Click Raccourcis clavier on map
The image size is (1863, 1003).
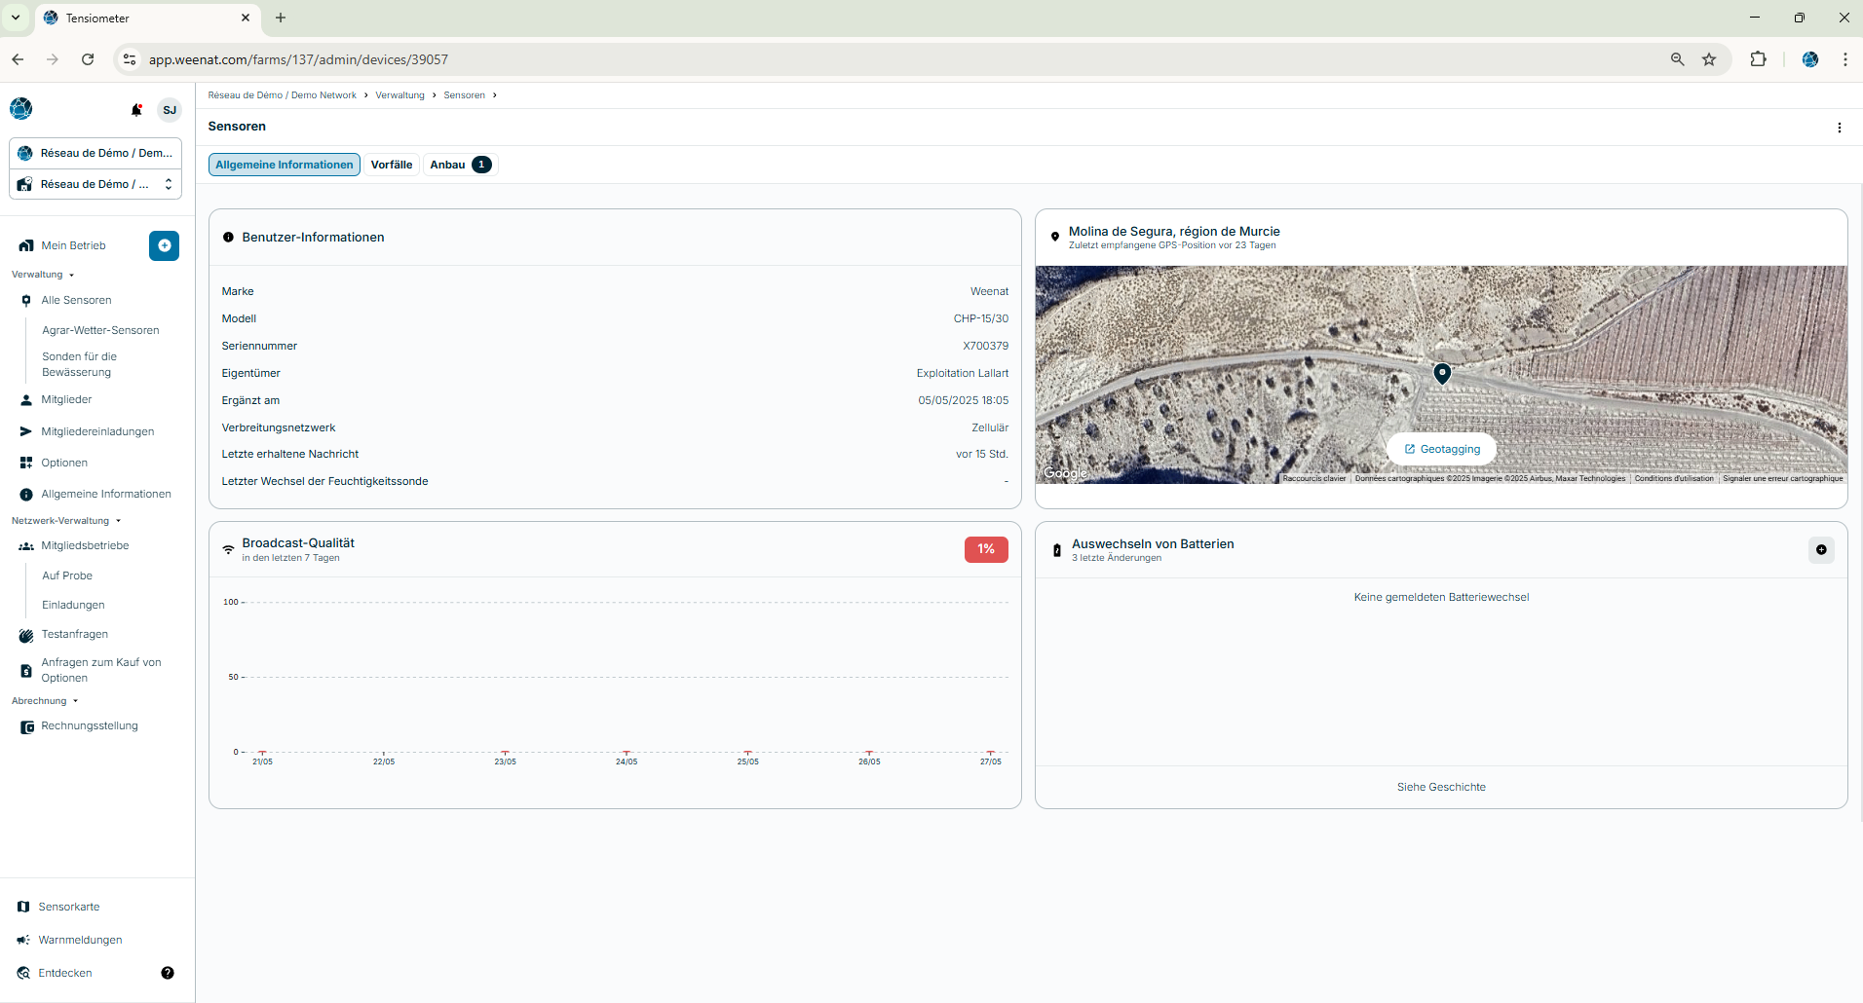1314,478
